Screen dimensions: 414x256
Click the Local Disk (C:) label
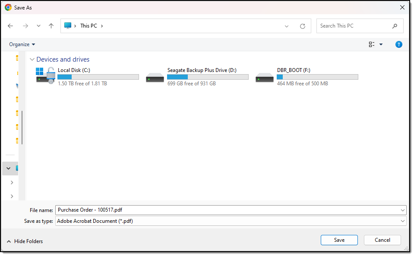click(x=74, y=70)
